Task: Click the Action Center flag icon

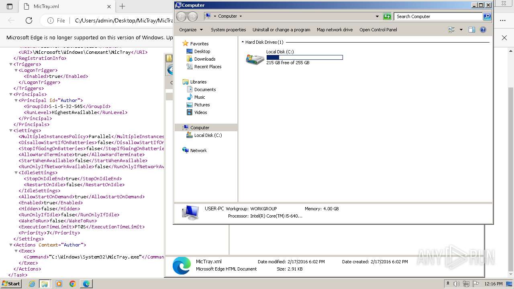Action: click(476, 284)
